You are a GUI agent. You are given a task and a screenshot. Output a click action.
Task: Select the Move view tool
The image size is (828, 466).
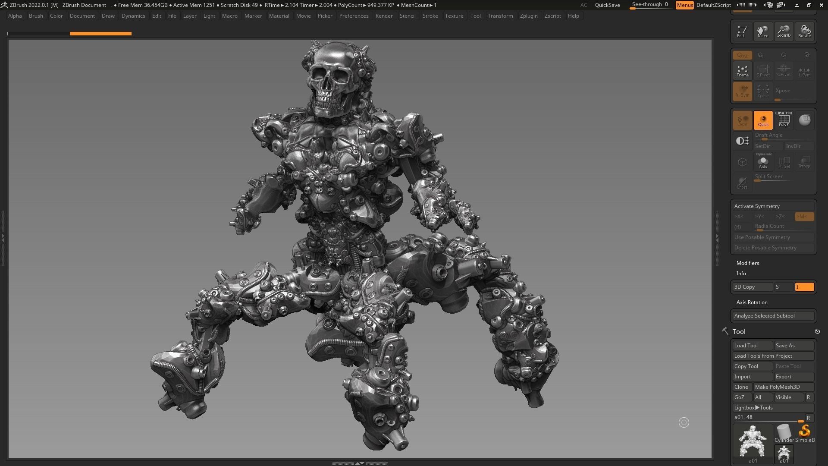point(762,31)
